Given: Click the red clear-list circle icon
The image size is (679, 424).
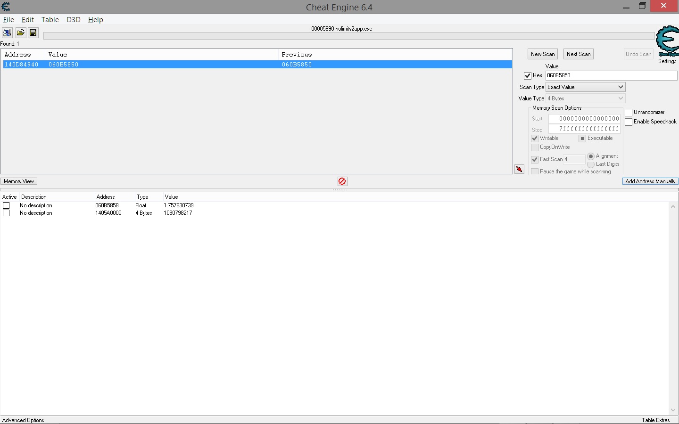Looking at the screenshot, I should click(x=342, y=181).
